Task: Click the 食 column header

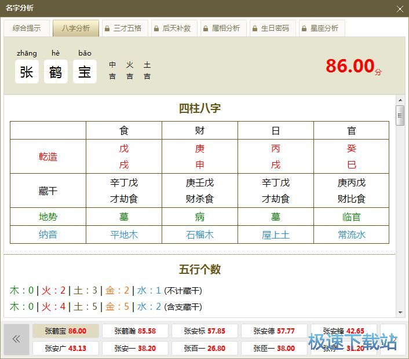Action: click(x=124, y=130)
